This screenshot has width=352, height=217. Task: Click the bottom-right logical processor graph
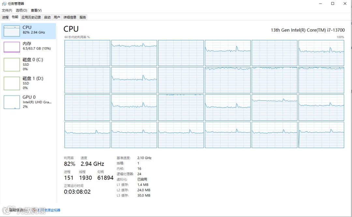pos(321,135)
